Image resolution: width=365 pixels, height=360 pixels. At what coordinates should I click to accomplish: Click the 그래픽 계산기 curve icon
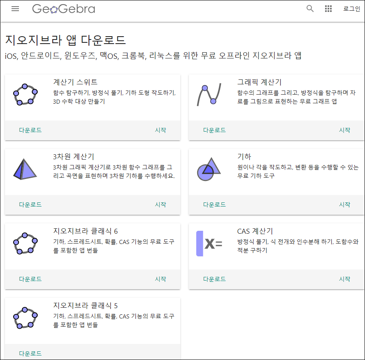(x=209, y=95)
